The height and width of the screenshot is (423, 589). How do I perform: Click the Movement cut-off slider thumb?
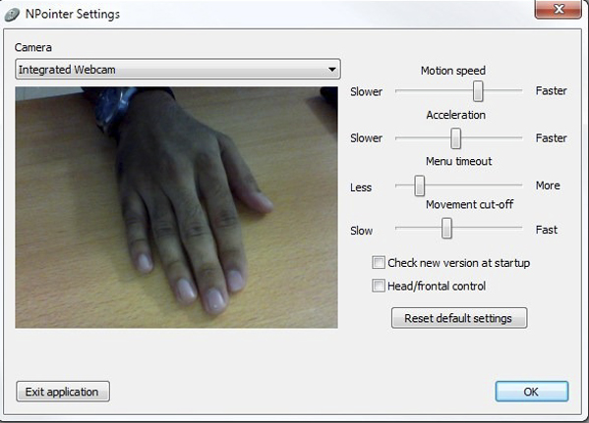446,228
